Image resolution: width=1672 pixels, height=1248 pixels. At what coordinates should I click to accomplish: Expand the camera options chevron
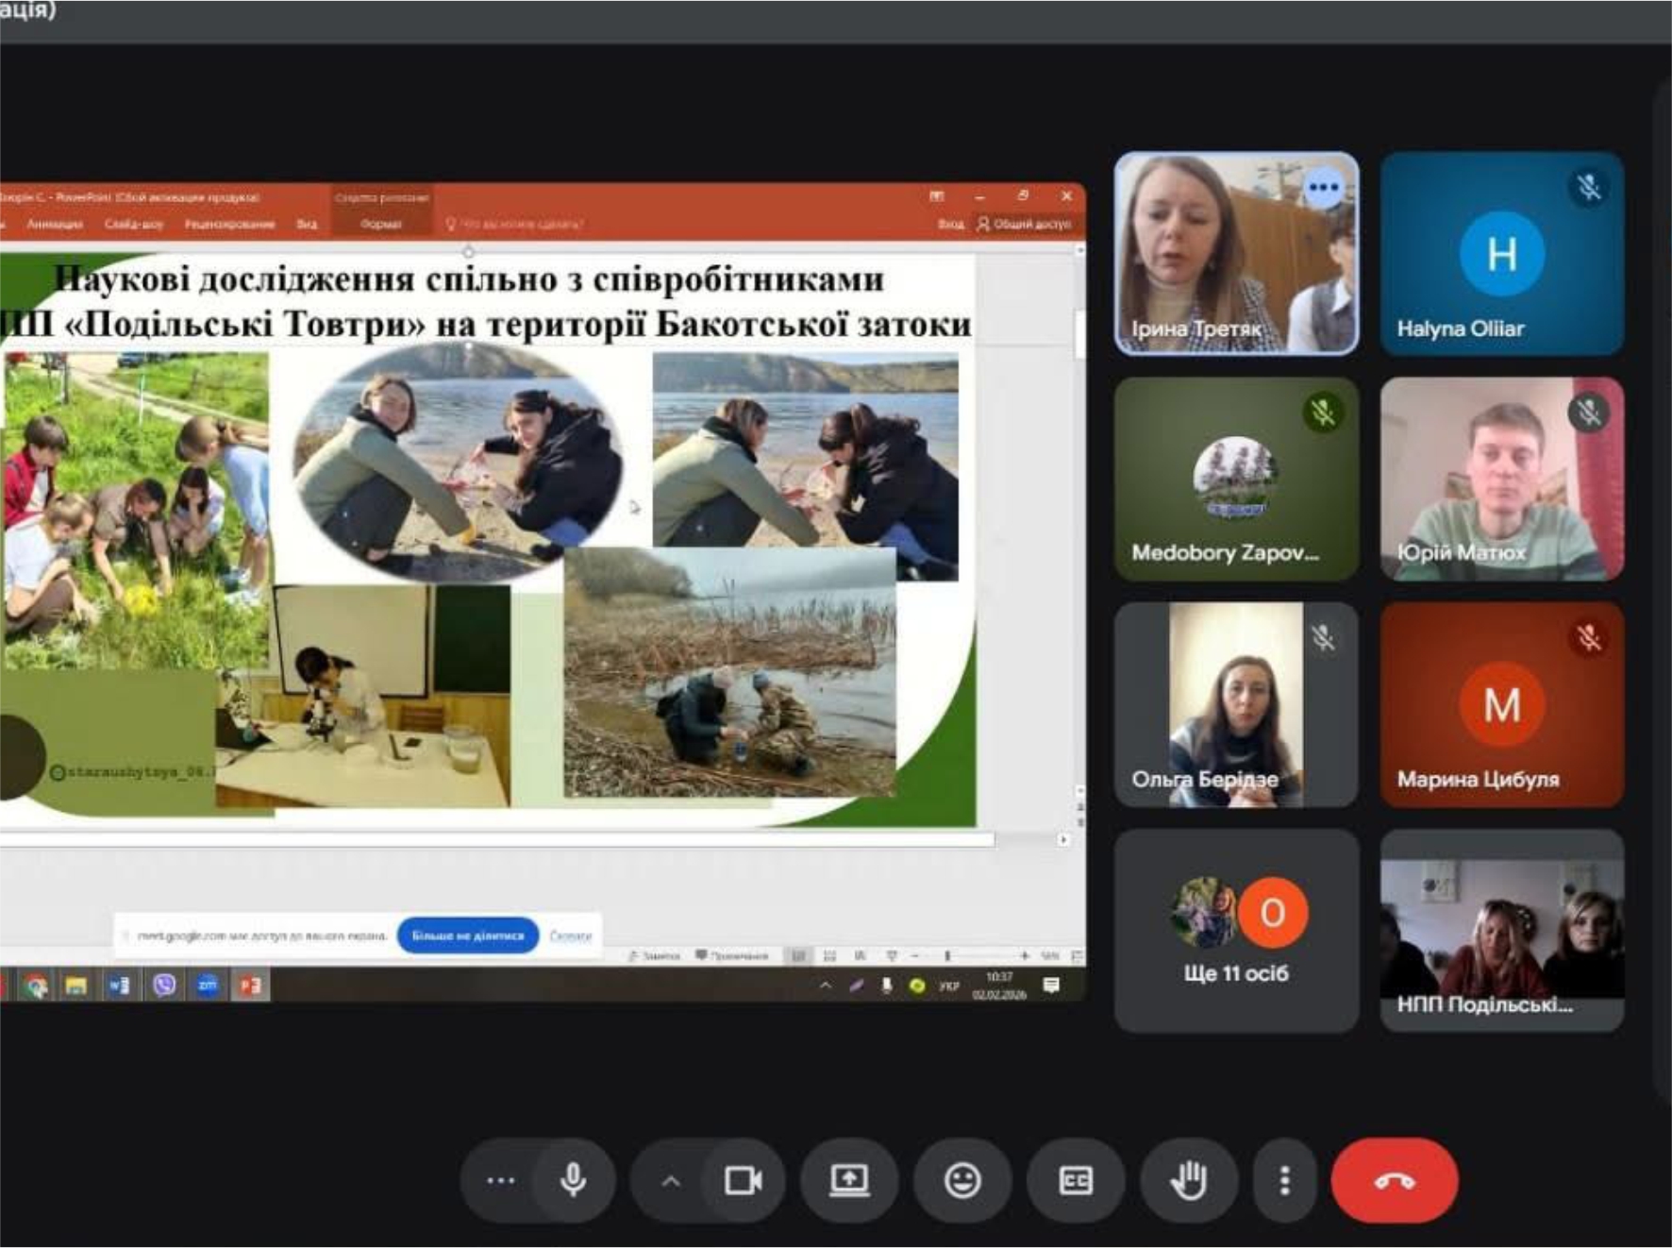(x=671, y=1180)
